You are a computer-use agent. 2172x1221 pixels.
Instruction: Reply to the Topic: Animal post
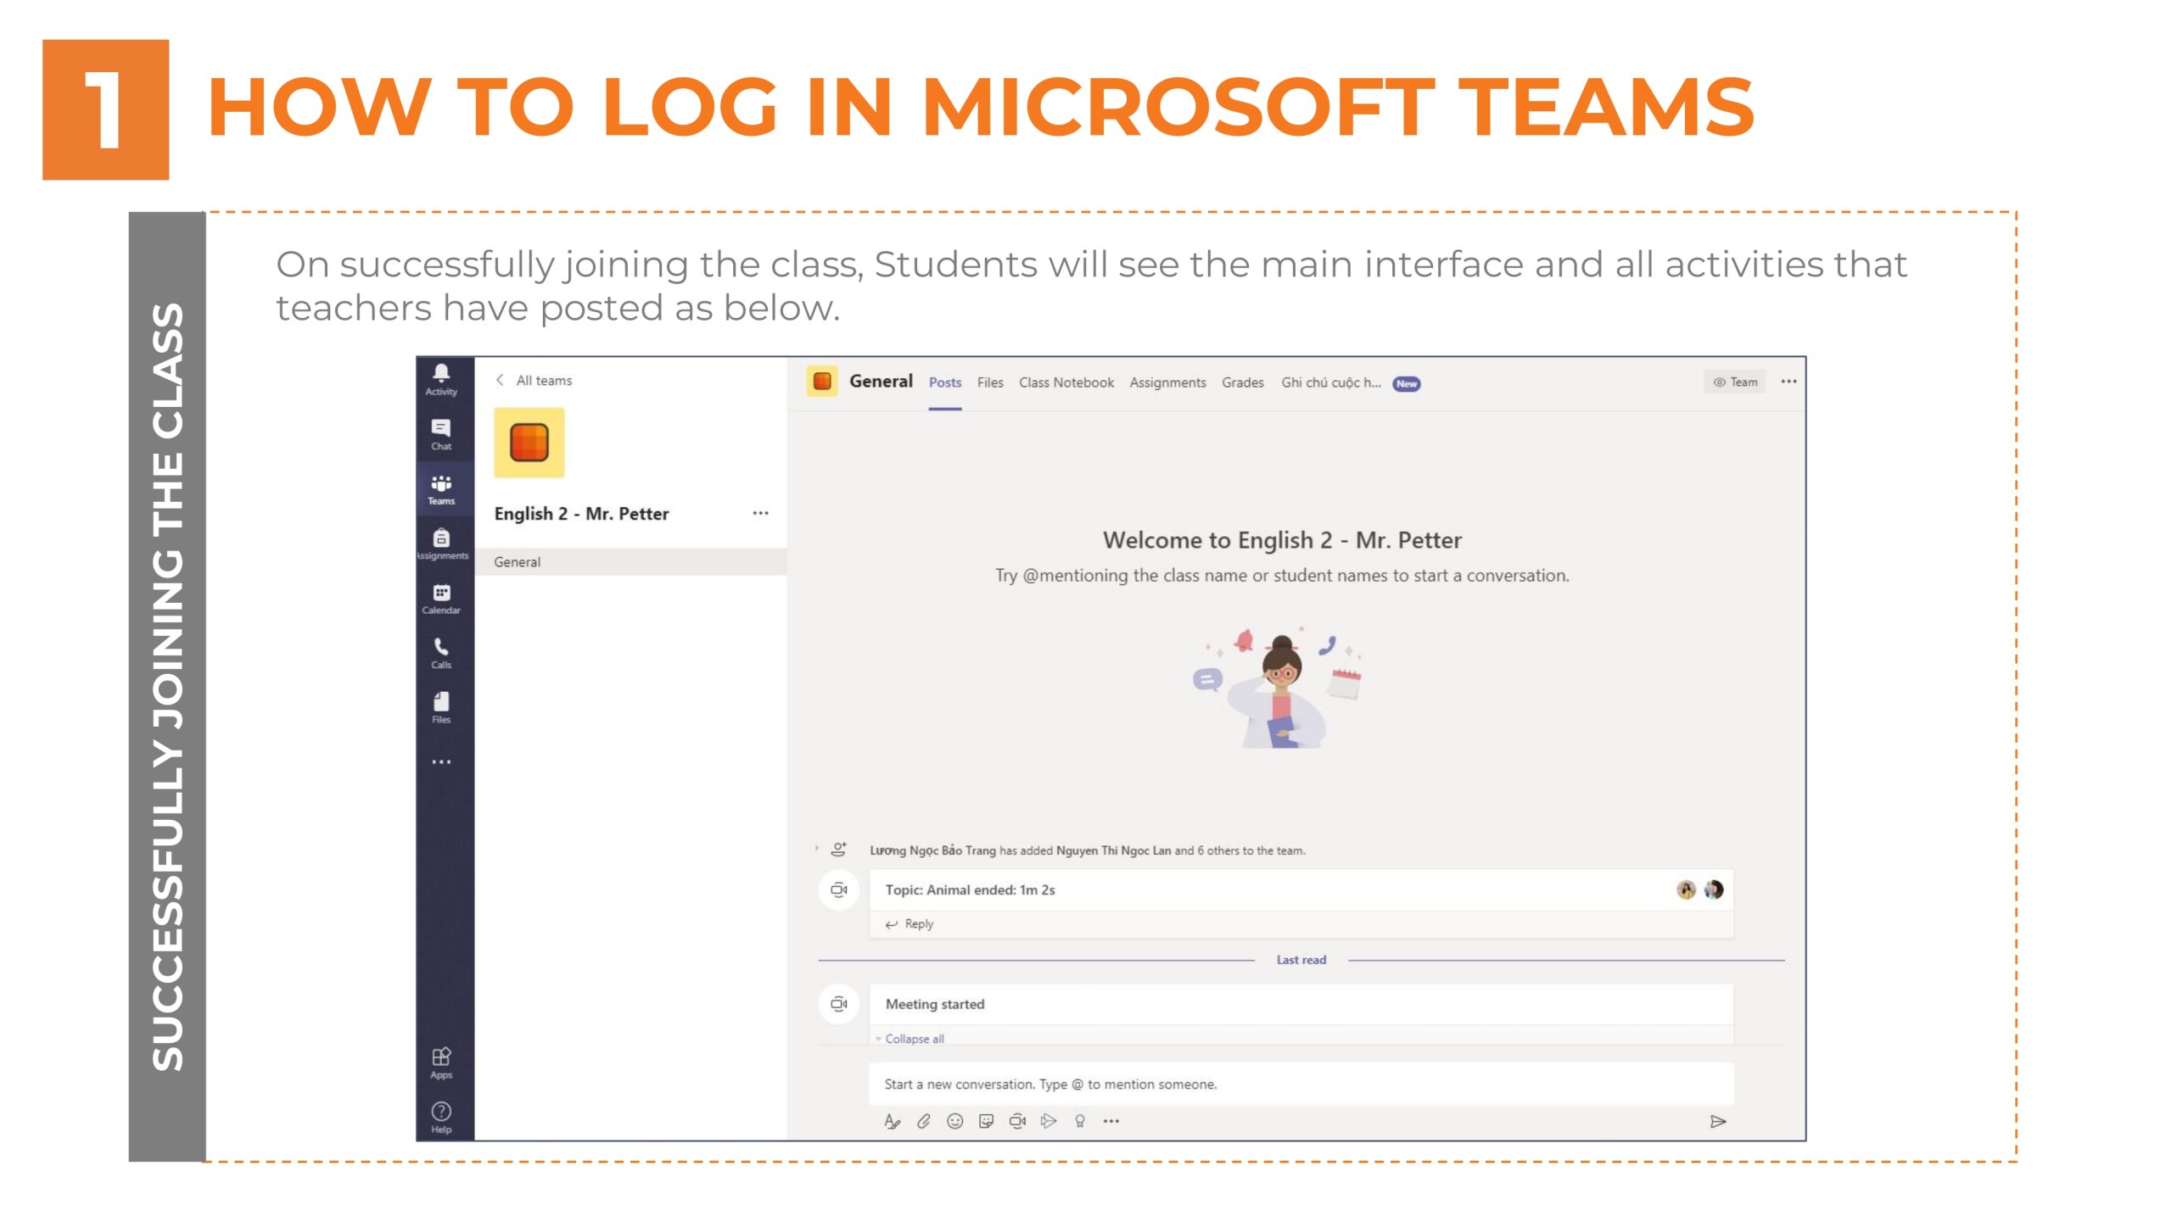click(x=910, y=924)
